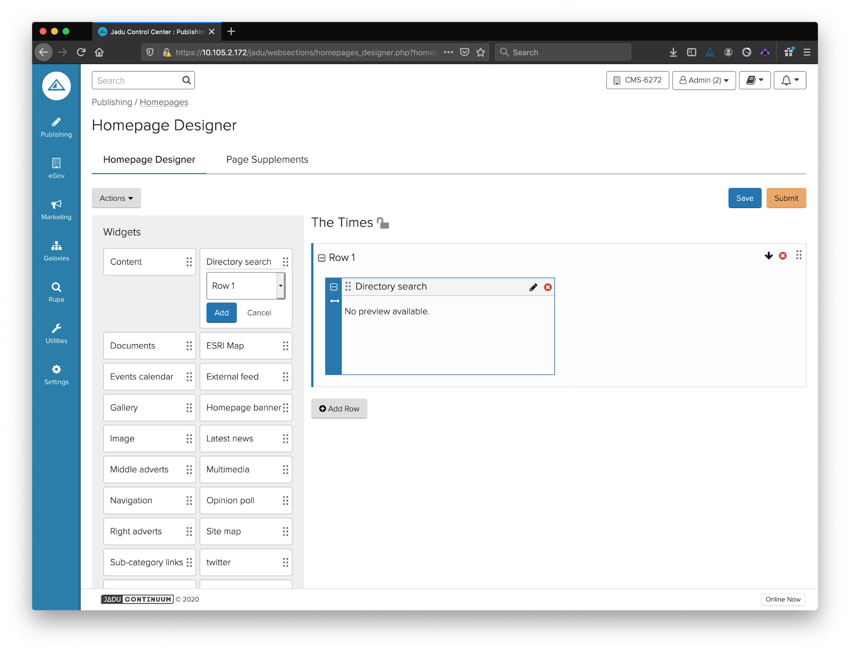Click the widget width resize arrow
Screen dimensions: 850x653
click(335, 301)
